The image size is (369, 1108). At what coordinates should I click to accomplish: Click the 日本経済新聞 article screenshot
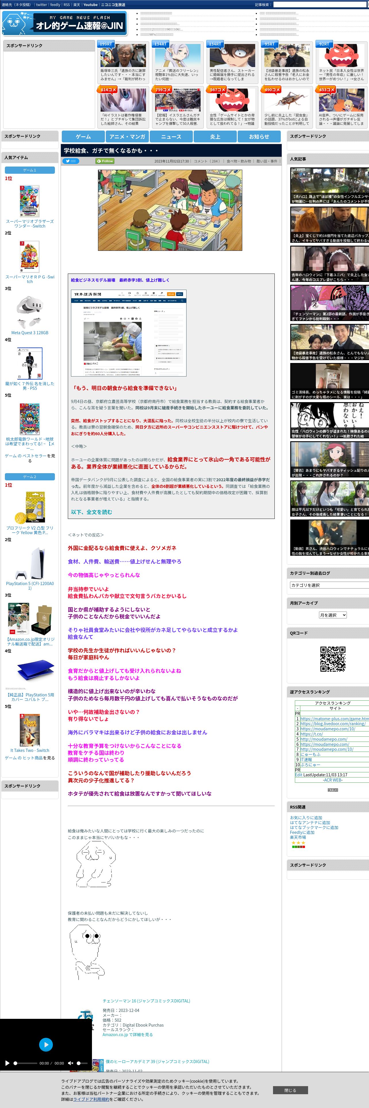(128, 333)
